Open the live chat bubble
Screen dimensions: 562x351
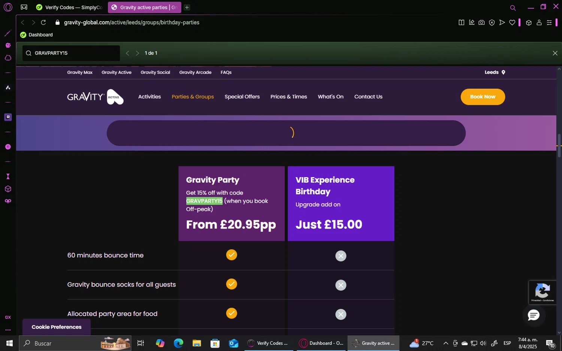pyautogui.click(x=533, y=315)
